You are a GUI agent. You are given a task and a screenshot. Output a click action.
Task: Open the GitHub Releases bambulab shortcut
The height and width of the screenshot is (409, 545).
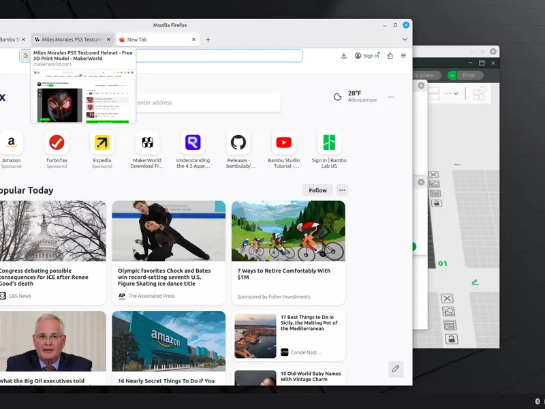[238, 149]
